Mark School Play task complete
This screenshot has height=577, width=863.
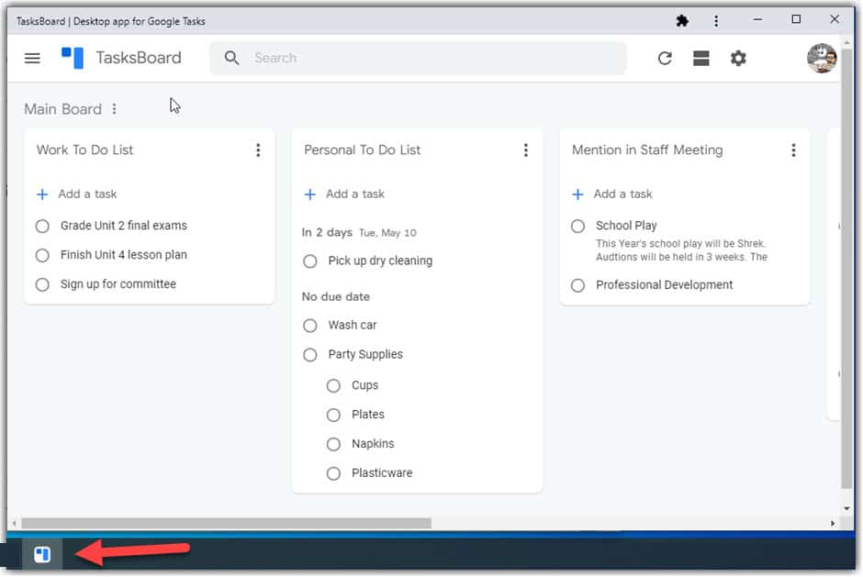tap(577, 226)
